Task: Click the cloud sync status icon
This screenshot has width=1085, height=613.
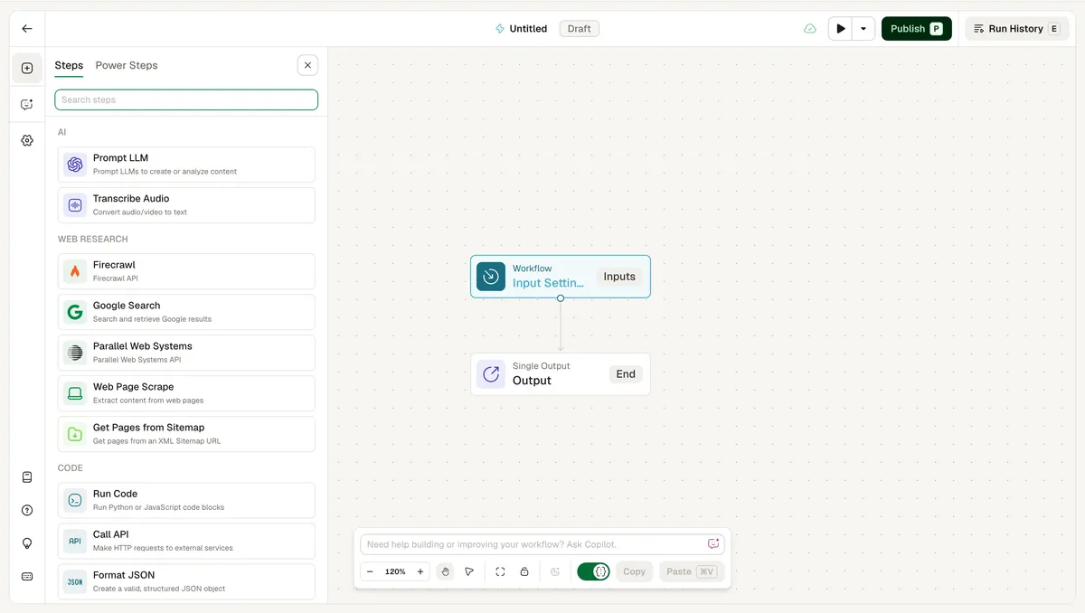Action: point(810,29)
